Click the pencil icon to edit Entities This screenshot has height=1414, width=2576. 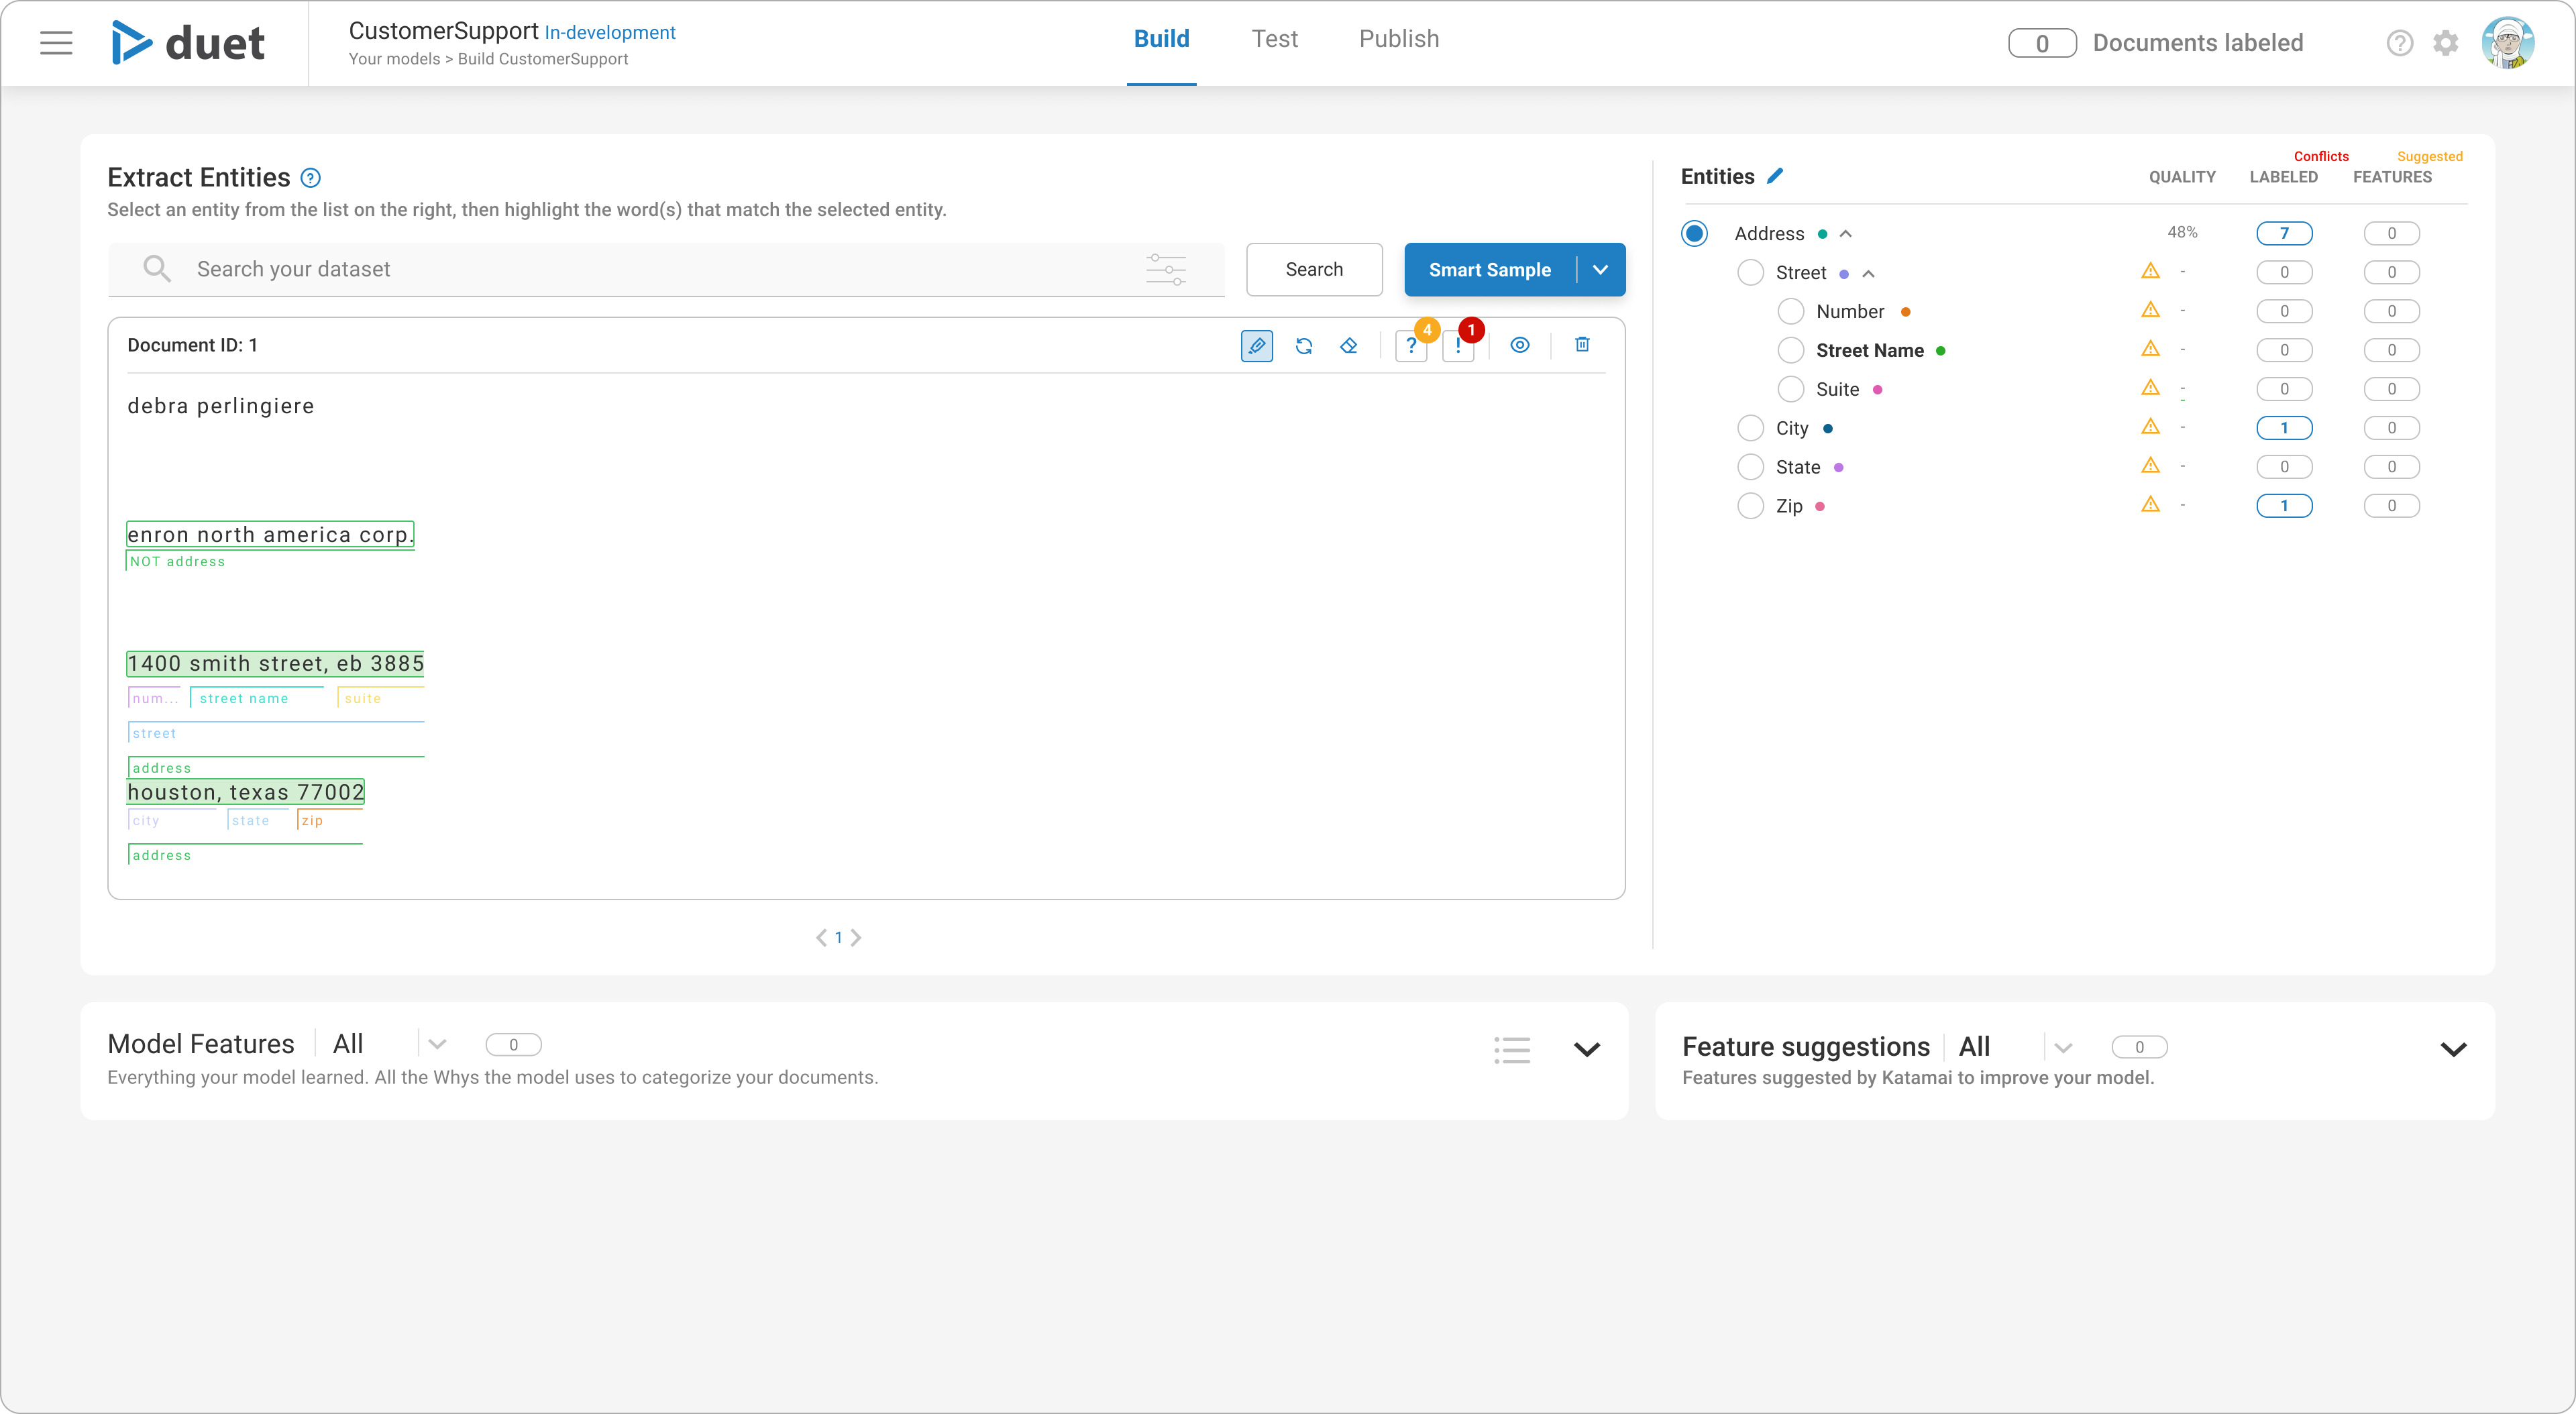point(1775,176)
